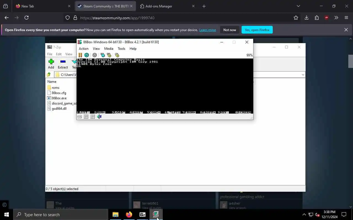Click the muted volume tray icon
353x220 pixels.
tap(317, 215)
